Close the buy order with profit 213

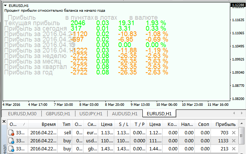(234, 149)
